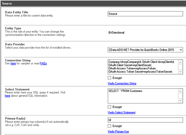Click the Data Entity Title label
The image size is (186, 135).
coord(17,12)
